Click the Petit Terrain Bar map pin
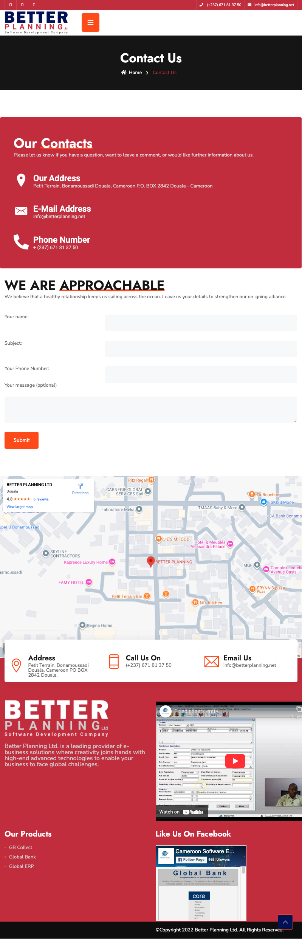Image resolution: width=302 pixels, height=939 pixels. (147, 596)
